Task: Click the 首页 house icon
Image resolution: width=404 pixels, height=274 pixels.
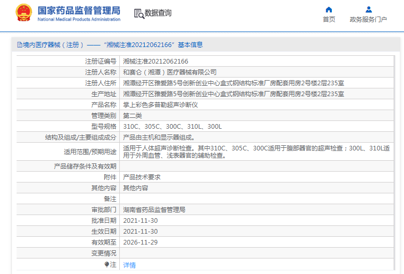Action: pos(329,9)
